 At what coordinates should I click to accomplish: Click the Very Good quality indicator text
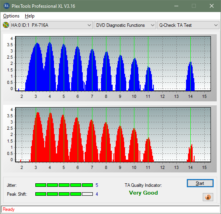coord(143,193)
